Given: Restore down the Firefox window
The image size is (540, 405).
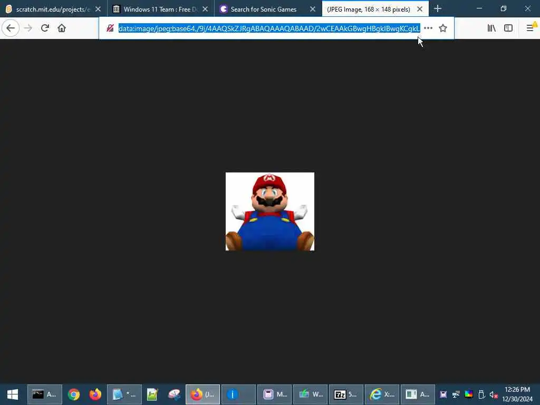Looking at the screenshot, I should pos(503,8).
